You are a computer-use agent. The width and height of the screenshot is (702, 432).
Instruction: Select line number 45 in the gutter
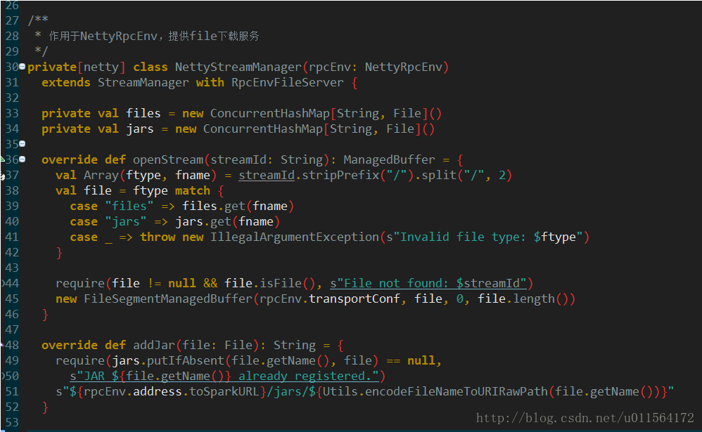(12, 299)
